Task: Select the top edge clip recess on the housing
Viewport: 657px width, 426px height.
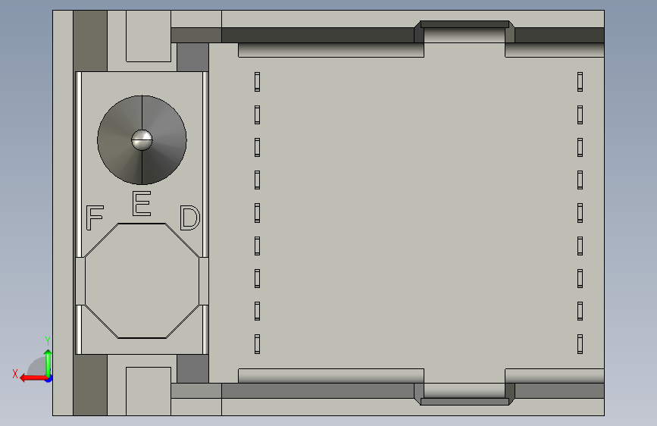Action: (x=465, y=32)
